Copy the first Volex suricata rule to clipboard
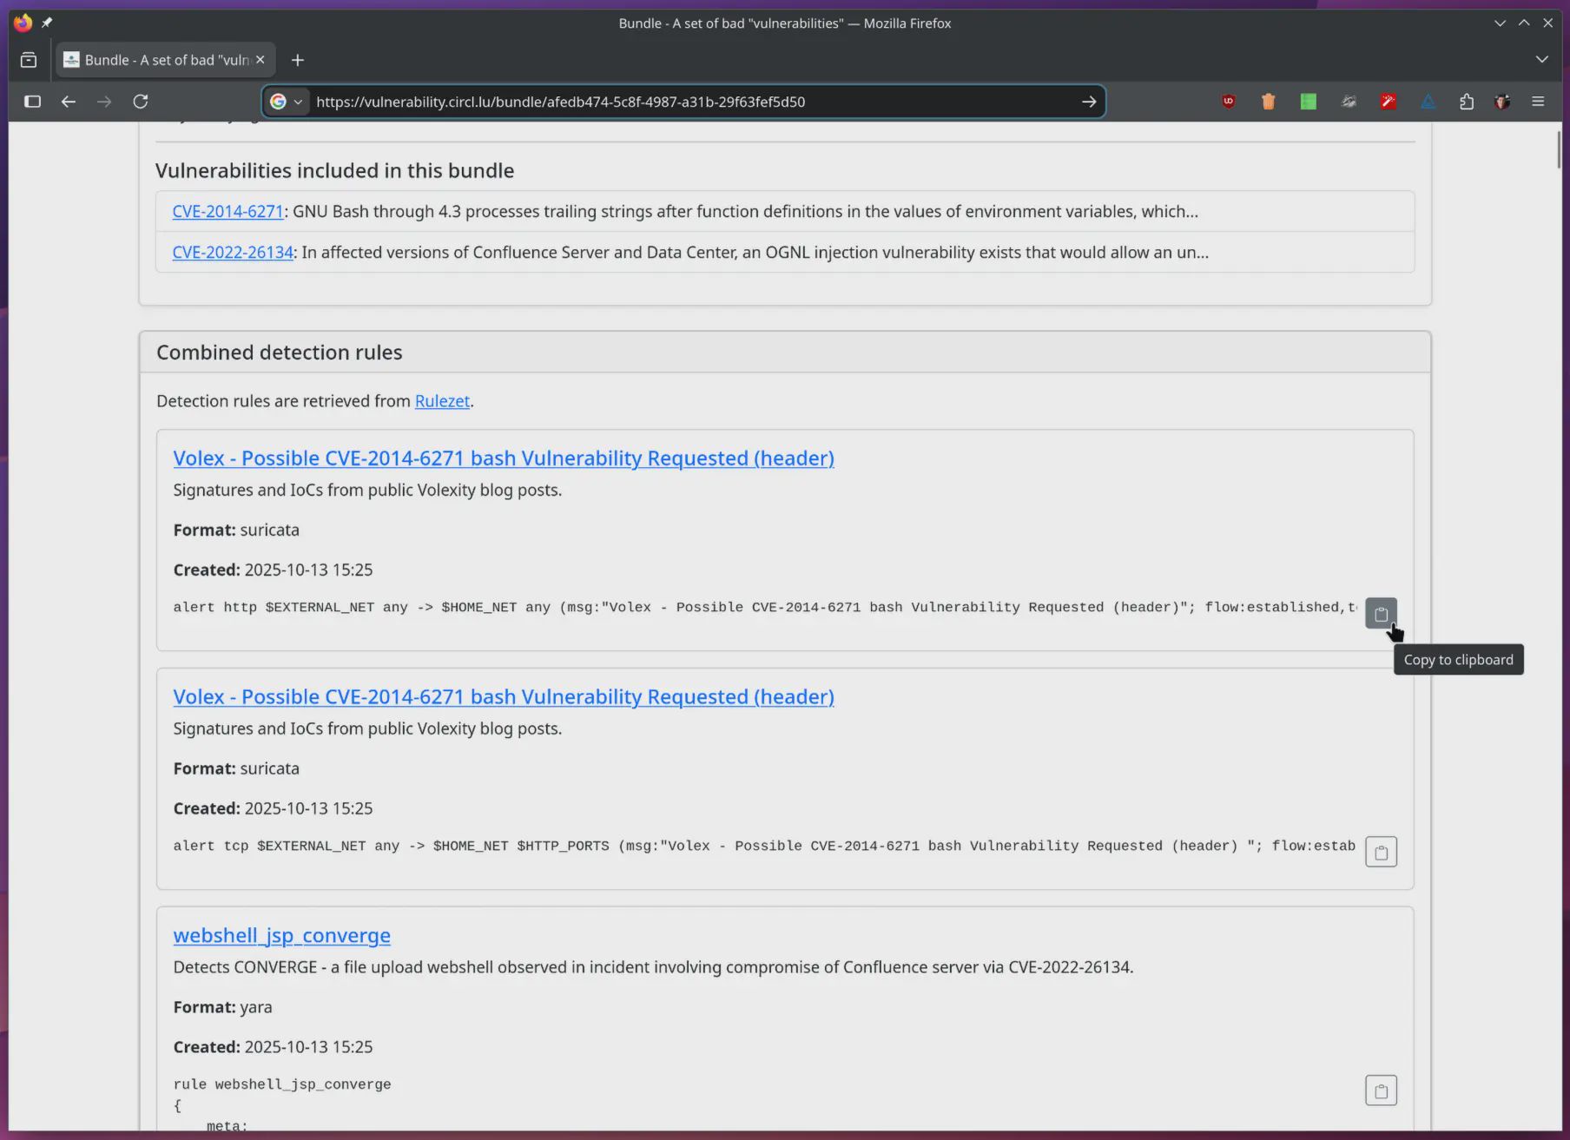The image size is (1570, 1140). coord(1381,613)
